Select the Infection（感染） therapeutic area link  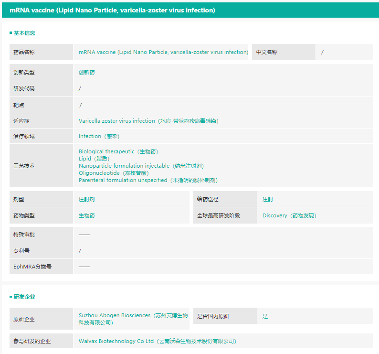click(99, 136)
